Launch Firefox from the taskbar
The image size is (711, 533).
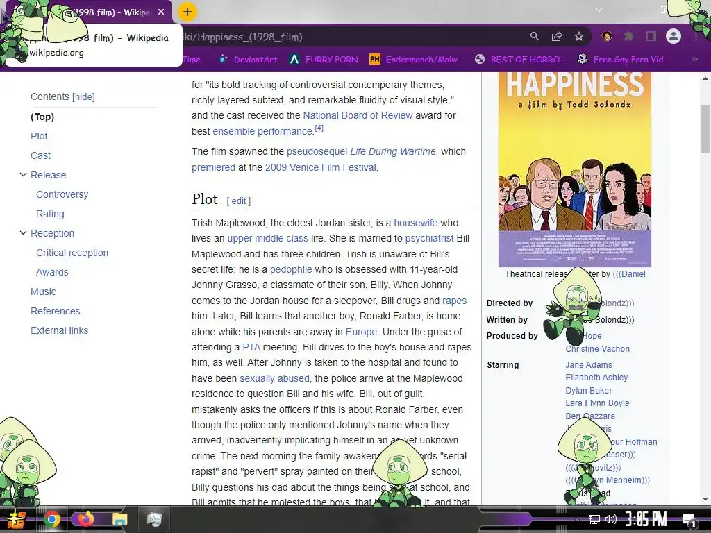[85, 519]
